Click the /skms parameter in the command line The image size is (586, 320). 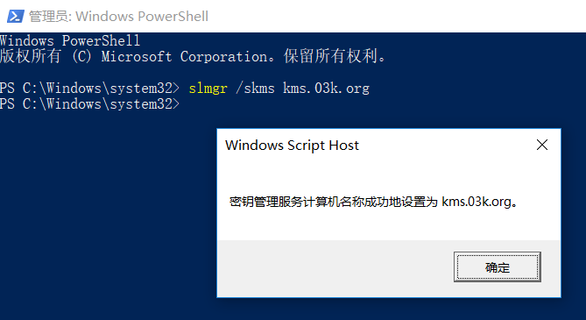[x=255, y=89]
